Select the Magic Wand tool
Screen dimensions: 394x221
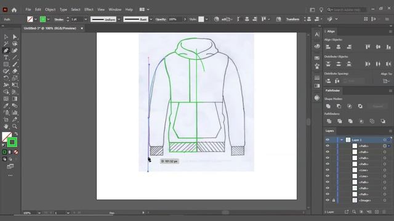click(6, 44)
